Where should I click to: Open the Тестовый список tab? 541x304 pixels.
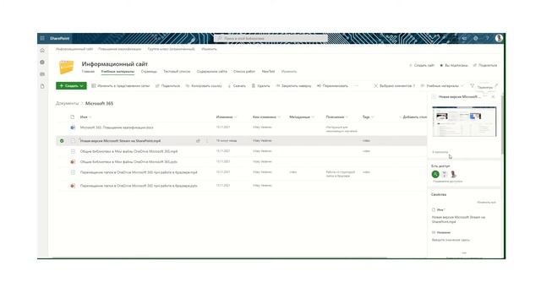[x=177, y=71]
